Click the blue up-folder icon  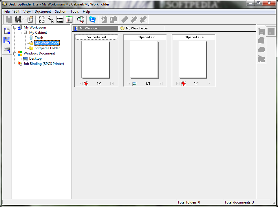point(92,19)
